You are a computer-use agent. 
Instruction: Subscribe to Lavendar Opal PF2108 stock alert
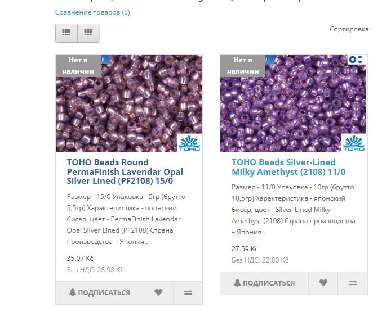[100, 292]
